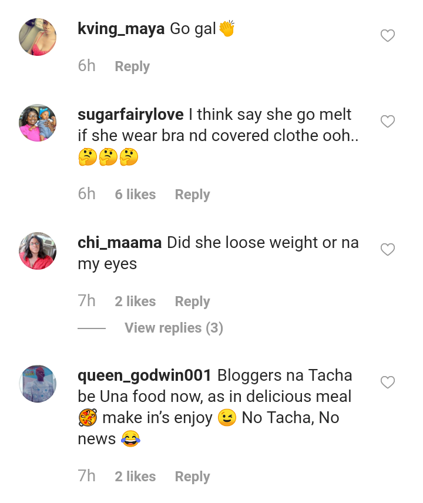Tap heart on chi_maama's comment
423x503 pixels.
pyautogui.click(x=388, y=250)
